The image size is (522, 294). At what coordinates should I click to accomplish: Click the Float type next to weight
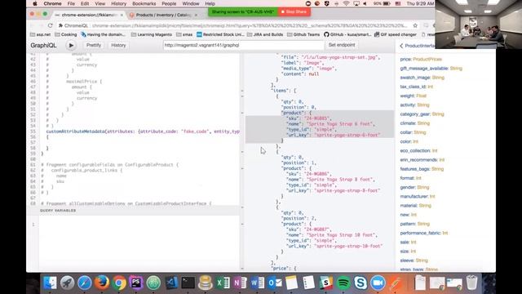coord(421,96)
